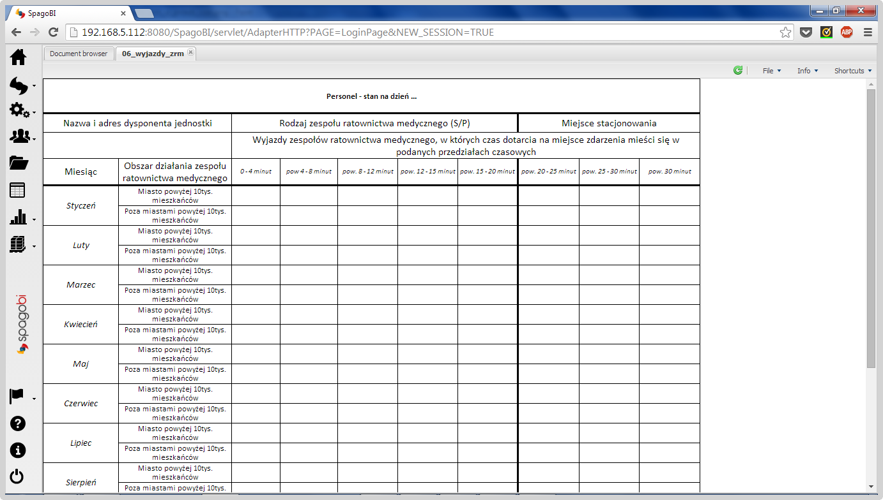
Task: Click the 'Kwiecień' month cell
Action: pos(81,325)
